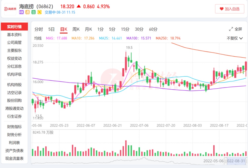This screenshot has width=248, height=168.
Task: Toggle the MA25 moving average line
Action: pyautogui.click(x=110, y=38)
